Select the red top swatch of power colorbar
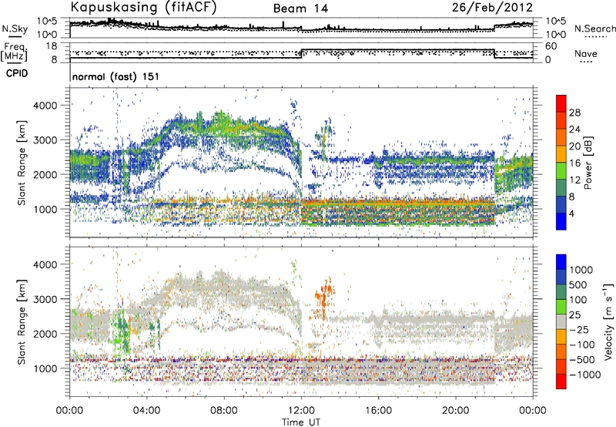Screen dimensions: 616x427 pos(561,103)
